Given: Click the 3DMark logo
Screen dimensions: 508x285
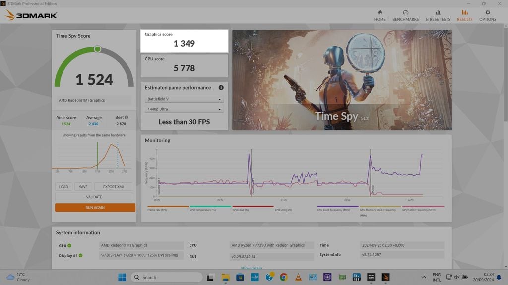Looking at the screenshot, I should (x=31, y=15).
